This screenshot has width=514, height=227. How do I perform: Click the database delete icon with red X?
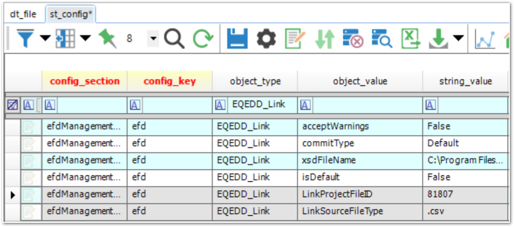pos(353,38)
